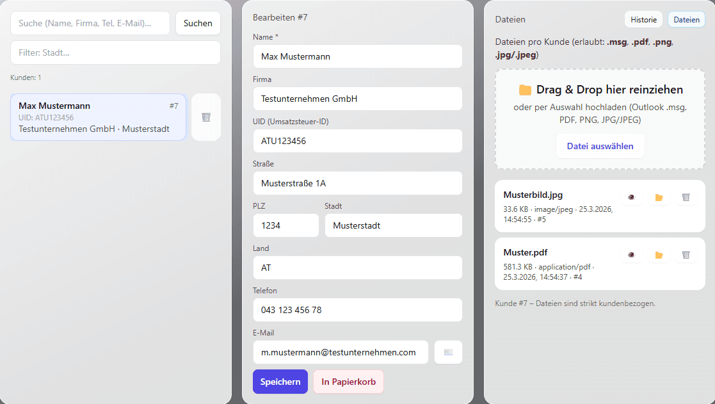This screenshot has width=715, height=404.
Task: Click the Drag & Drop upload zone
Action: point(600,120)
